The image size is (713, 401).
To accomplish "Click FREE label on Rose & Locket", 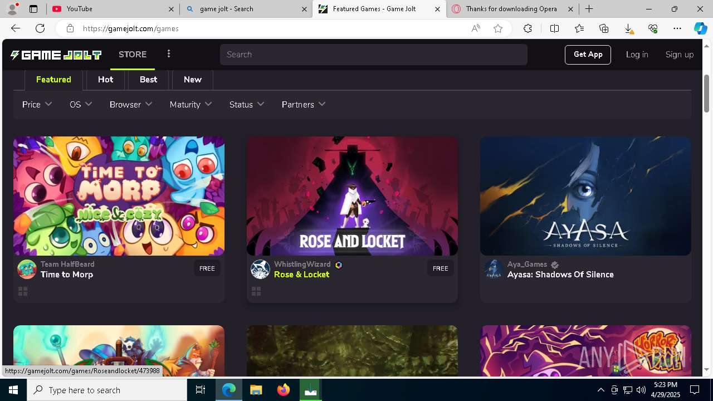I will coord(440,268).
